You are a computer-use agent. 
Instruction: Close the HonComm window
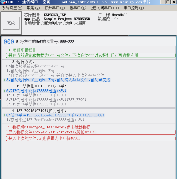click(174, 2)
